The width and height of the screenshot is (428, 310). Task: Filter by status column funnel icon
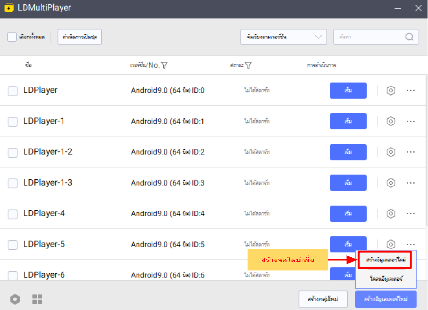point(248,65)
